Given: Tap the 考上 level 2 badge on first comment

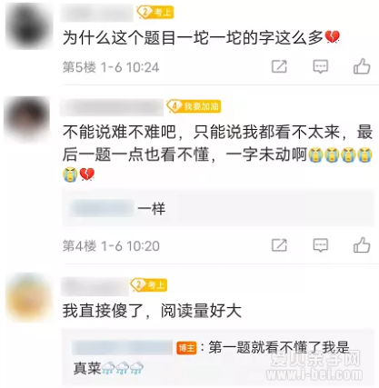Looking at the screenshot, I should [155, 12].
